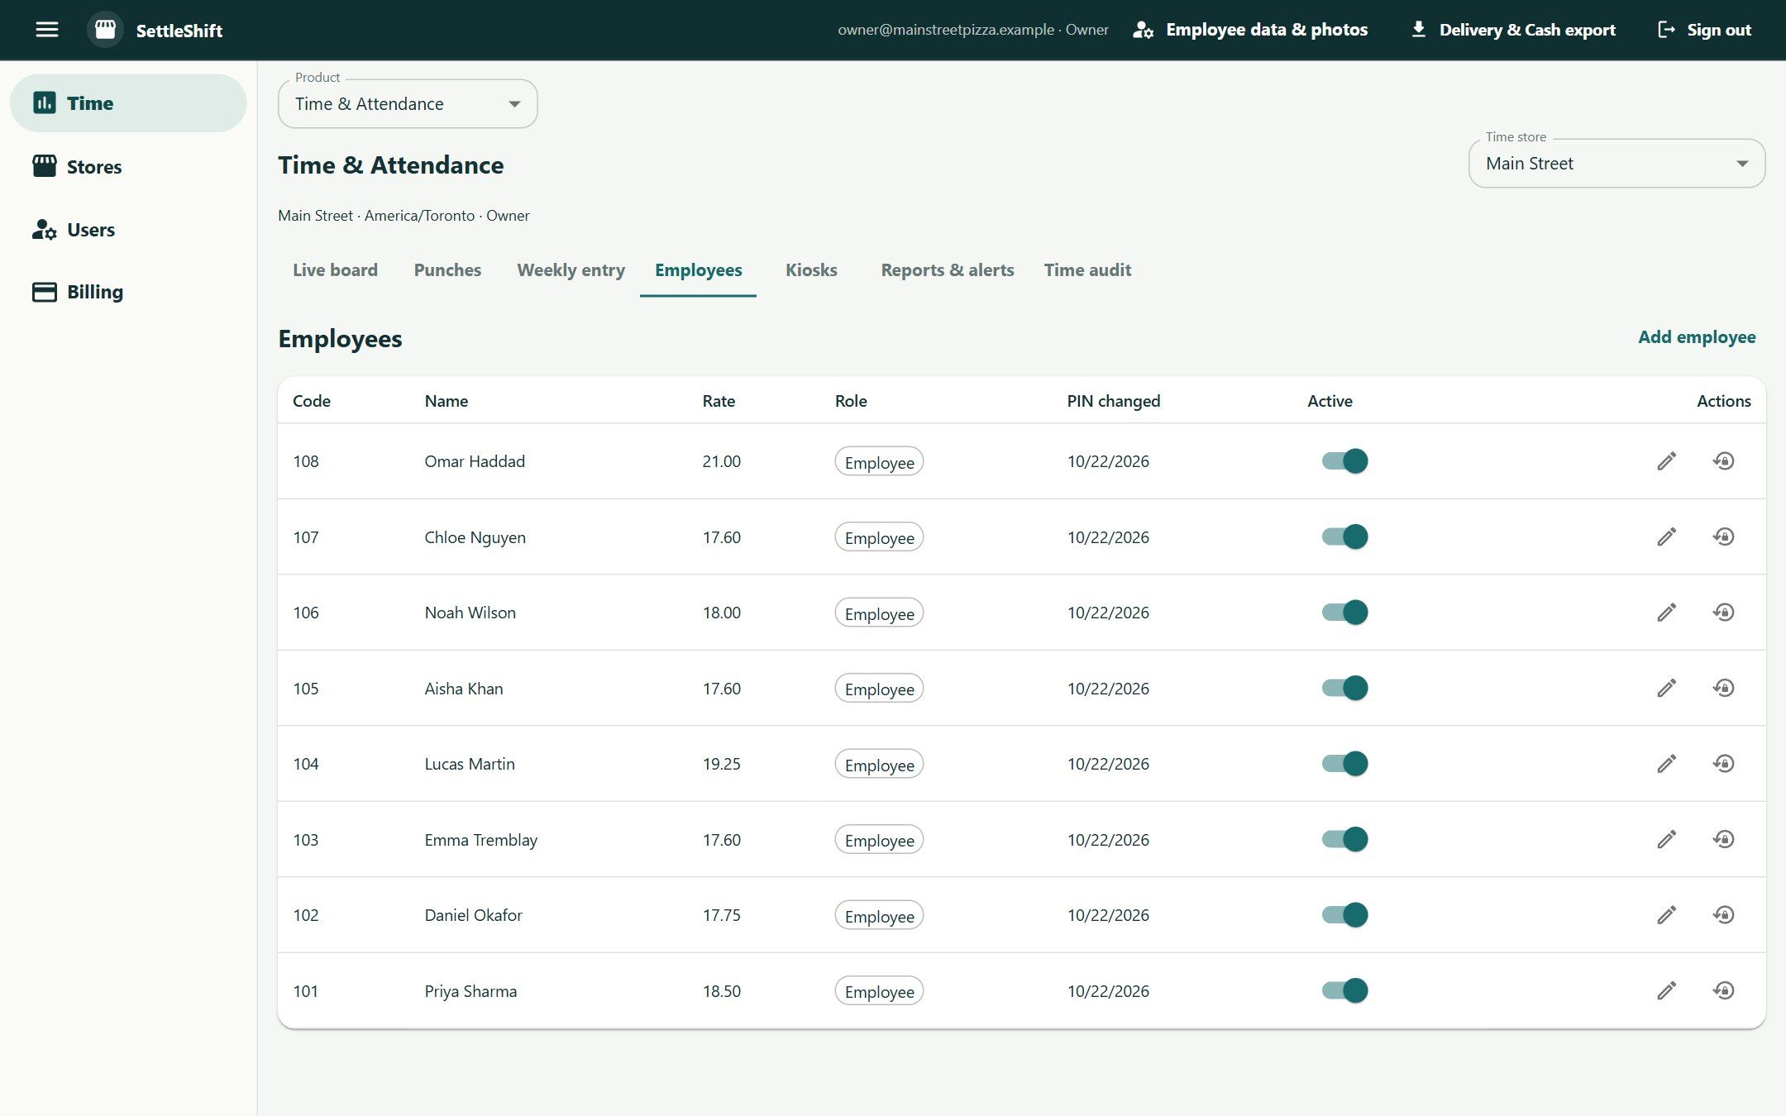Screen dimensions: 1786x1116
Task: Open the hamburger navigation menu
Action: [47, 30]
